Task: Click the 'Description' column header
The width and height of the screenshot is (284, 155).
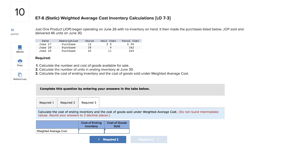Action: pyautogui.click(x=69, y=41)
